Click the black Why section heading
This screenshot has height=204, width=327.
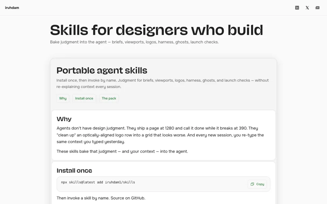64,119
